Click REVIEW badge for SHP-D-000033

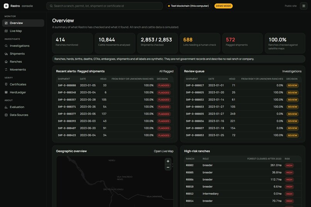click(292, 107)
